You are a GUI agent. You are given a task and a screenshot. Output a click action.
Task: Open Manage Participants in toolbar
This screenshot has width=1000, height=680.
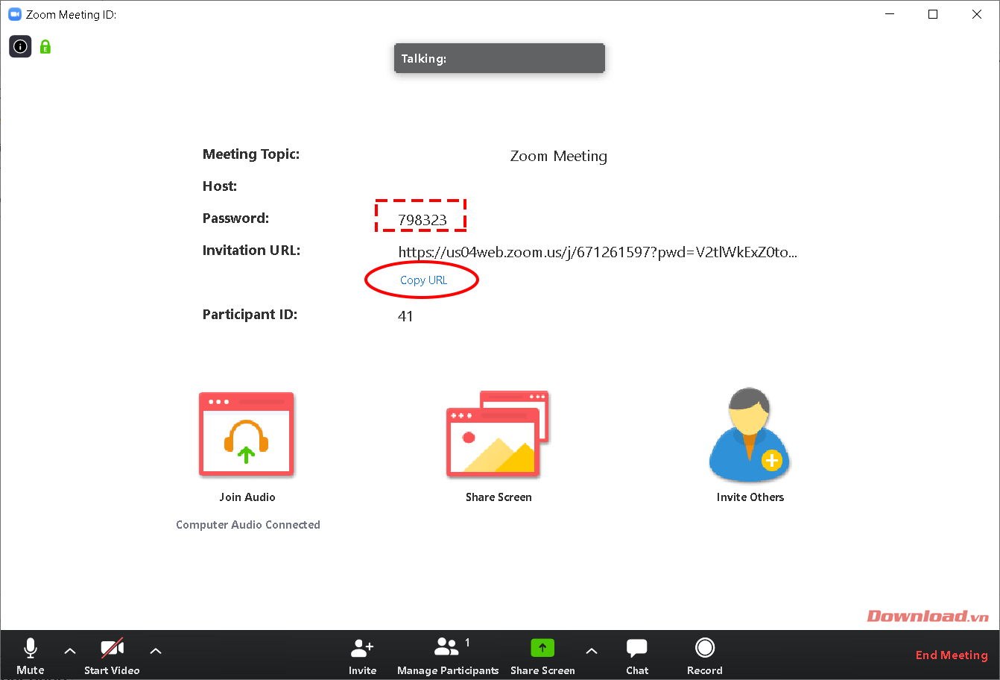448,656
